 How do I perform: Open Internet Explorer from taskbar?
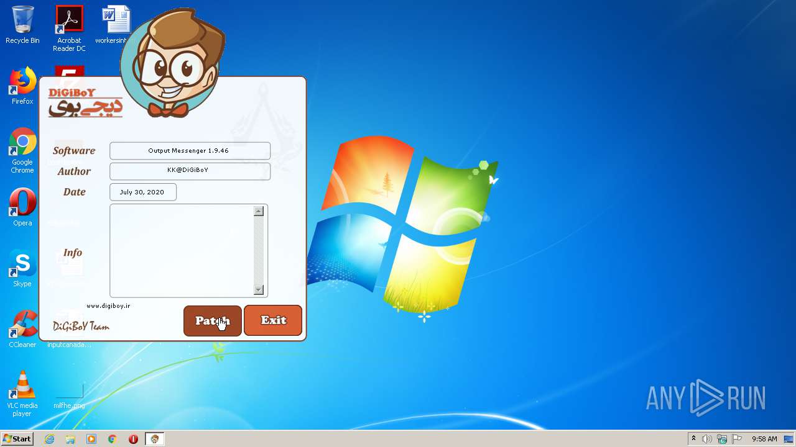tap(49, 439)
